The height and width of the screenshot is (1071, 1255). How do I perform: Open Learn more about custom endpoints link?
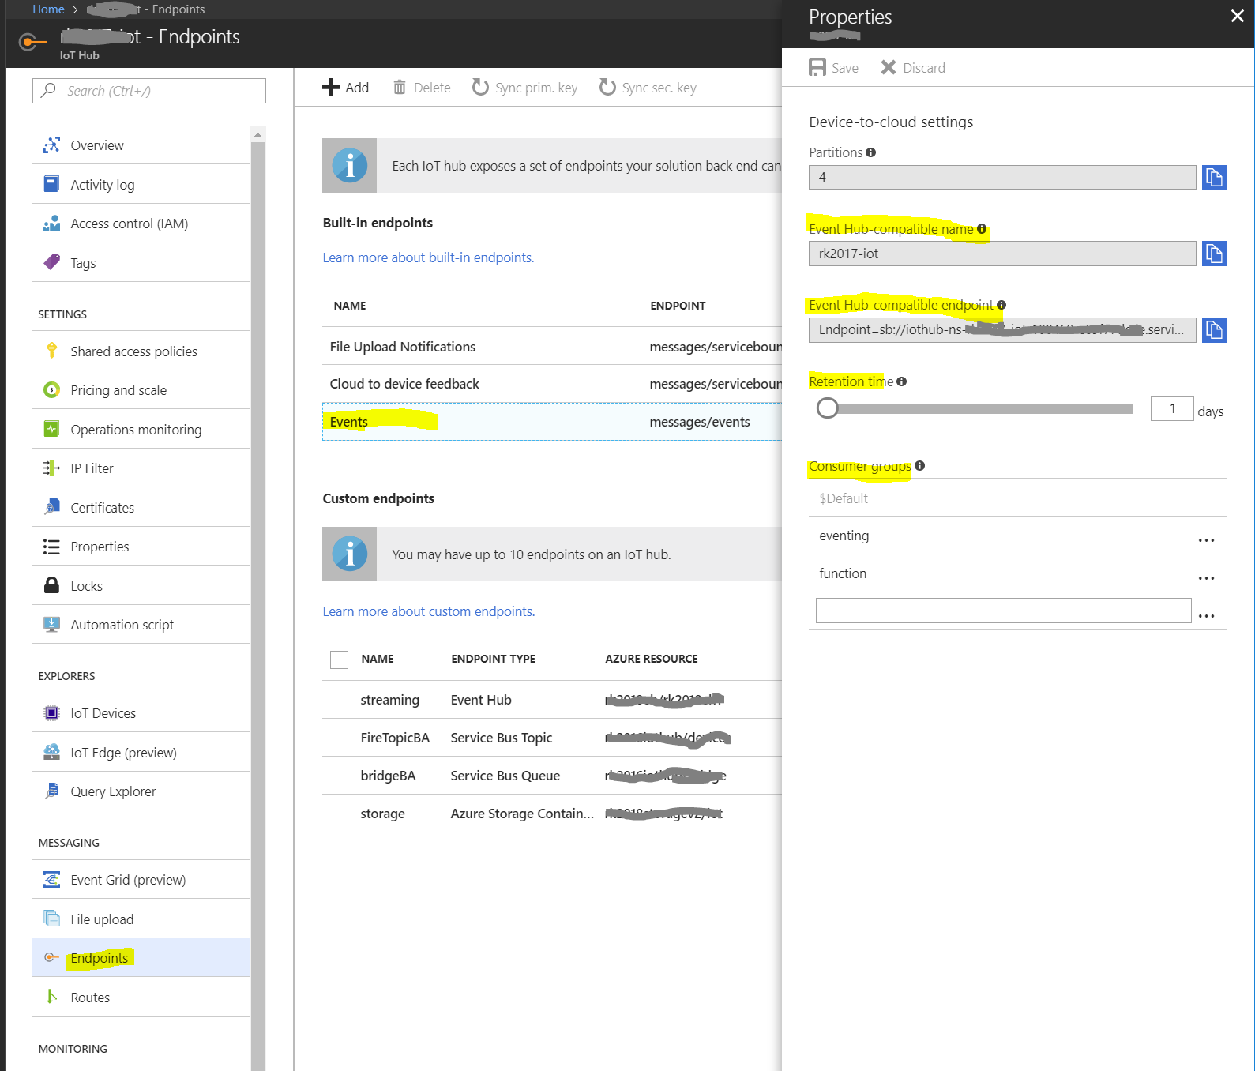tap(429, 611)
